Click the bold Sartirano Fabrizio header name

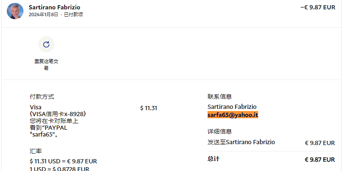tap(54, 8)
